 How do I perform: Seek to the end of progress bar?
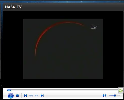coord(118,90)
